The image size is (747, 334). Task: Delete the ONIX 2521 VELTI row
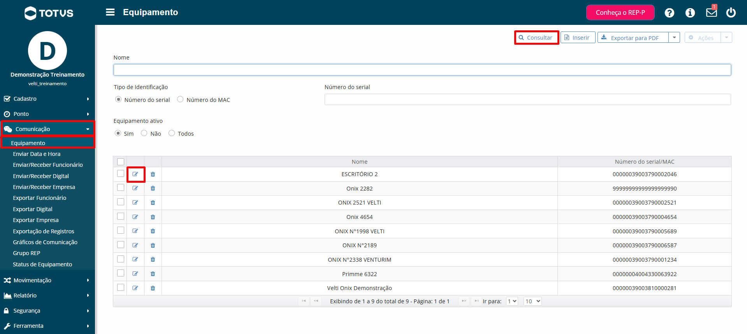(x=153, y=203)
